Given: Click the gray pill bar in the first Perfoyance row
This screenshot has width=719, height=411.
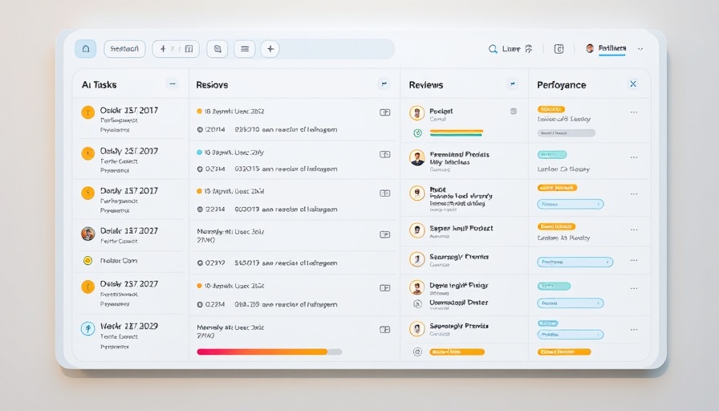Looking at the screenshot, I should pos(567,133).
